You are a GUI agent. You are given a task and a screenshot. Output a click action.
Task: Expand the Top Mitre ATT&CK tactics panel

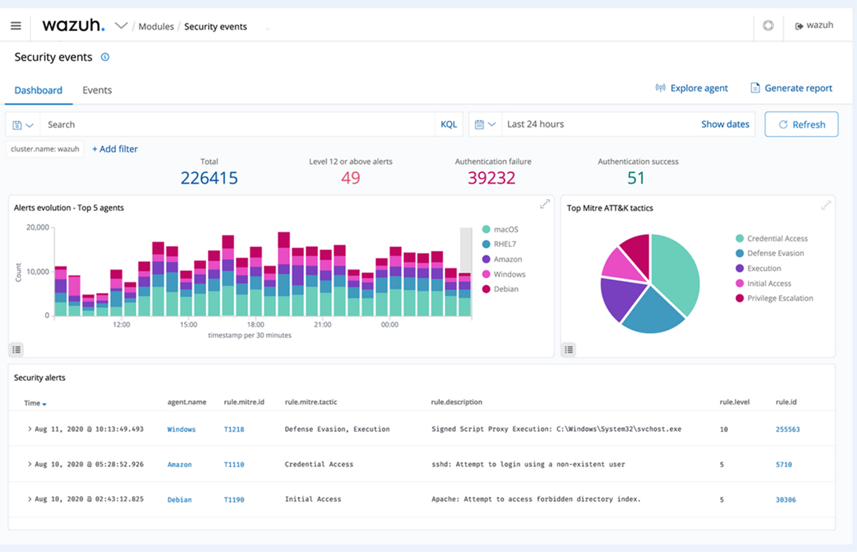[825, 206]
